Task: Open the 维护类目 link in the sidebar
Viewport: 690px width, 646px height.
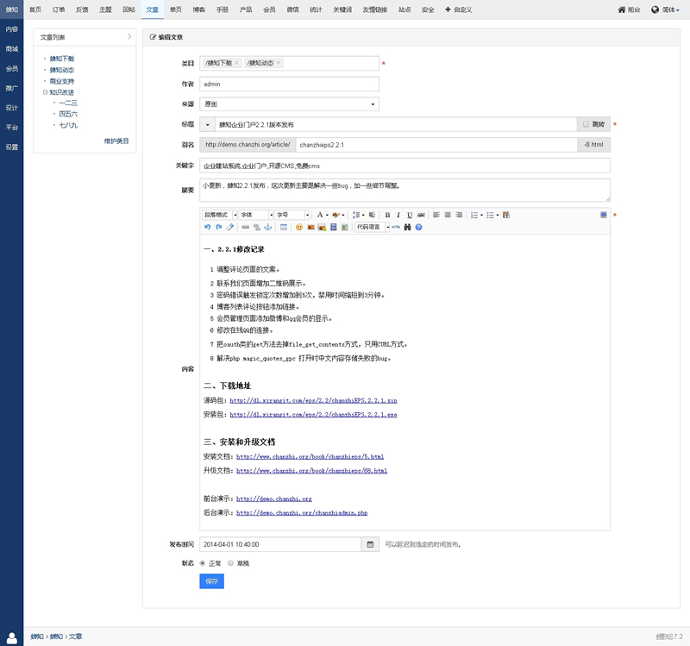Action: tap(118, 141)
